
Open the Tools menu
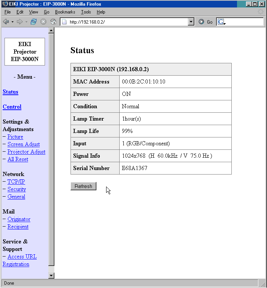pyautogui.click(x=86, y=12)
